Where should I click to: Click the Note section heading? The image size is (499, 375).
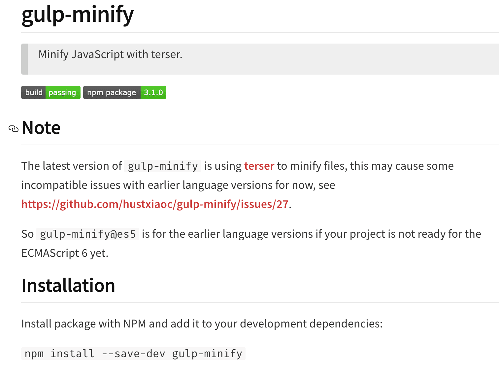tap(41, 128)
